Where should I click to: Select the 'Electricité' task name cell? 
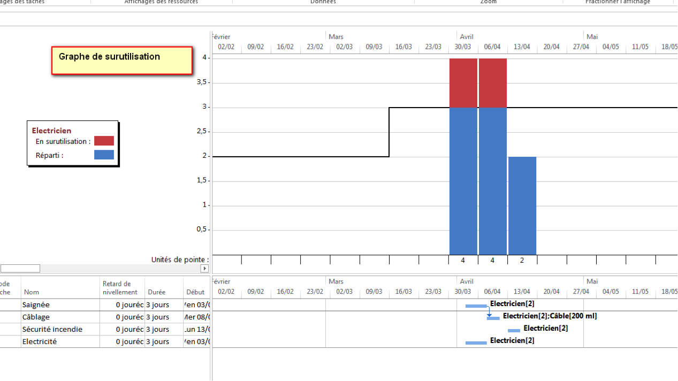(x=60, y=341)
